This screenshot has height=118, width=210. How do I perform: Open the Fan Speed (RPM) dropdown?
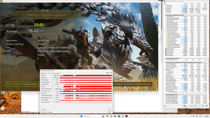52,84
